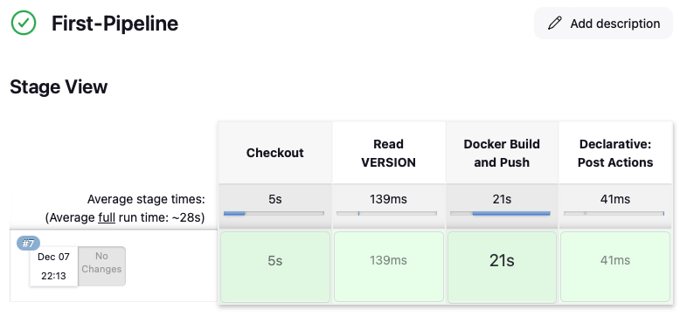Open the Checkout 5s stage cell for build #7
The height and width of the screenshot is (316, 680).
275,266
